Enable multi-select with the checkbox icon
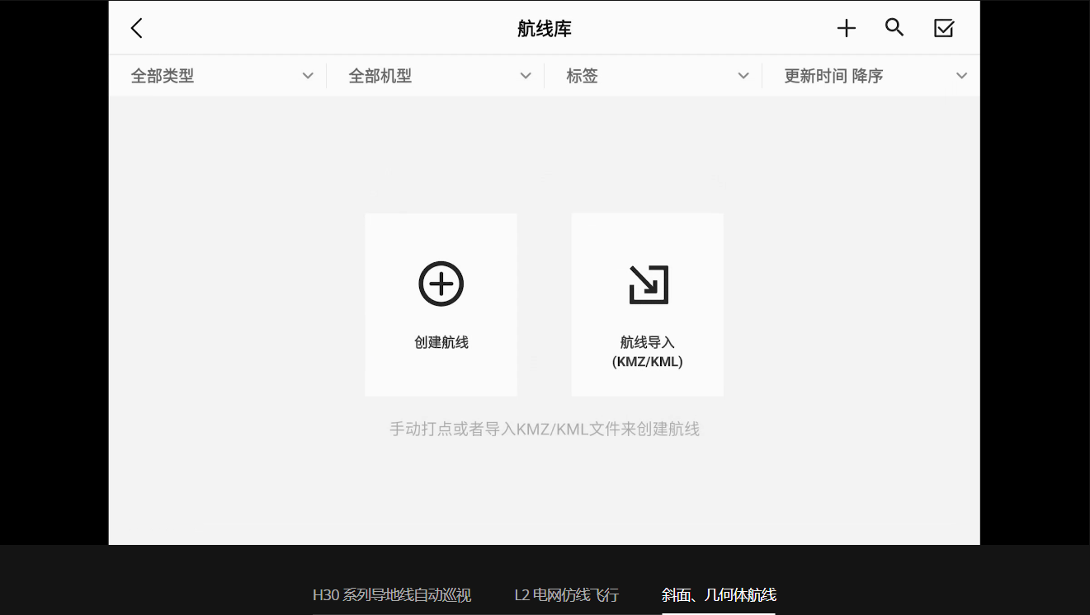Screen dimensions: 1090x615 click(943, 28)
